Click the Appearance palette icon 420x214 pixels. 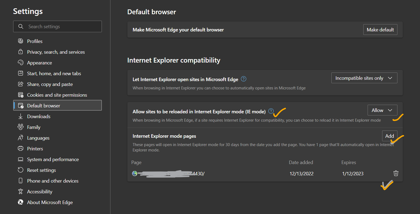(x=20, y=63)
